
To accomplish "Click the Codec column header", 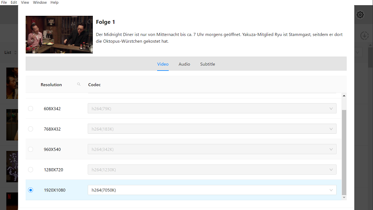I will tap(95, 85).
